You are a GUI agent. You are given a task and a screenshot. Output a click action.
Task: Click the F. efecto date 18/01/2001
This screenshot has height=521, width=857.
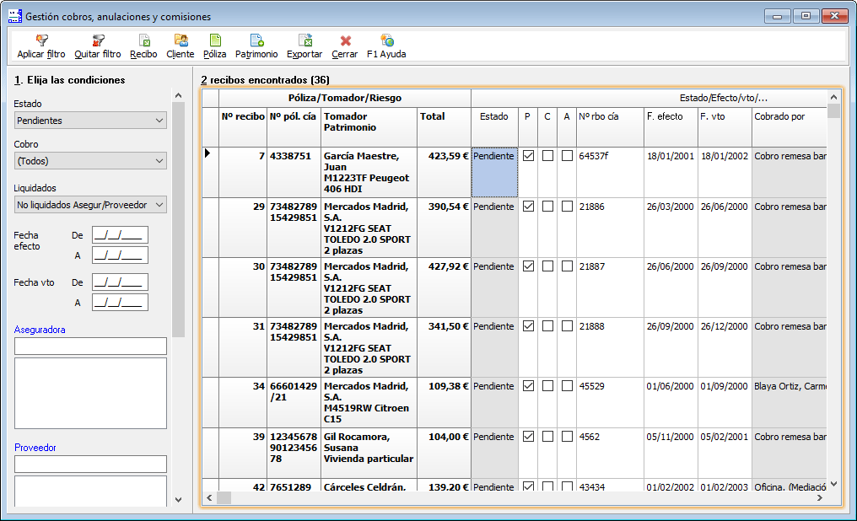[x=671, y=172]
